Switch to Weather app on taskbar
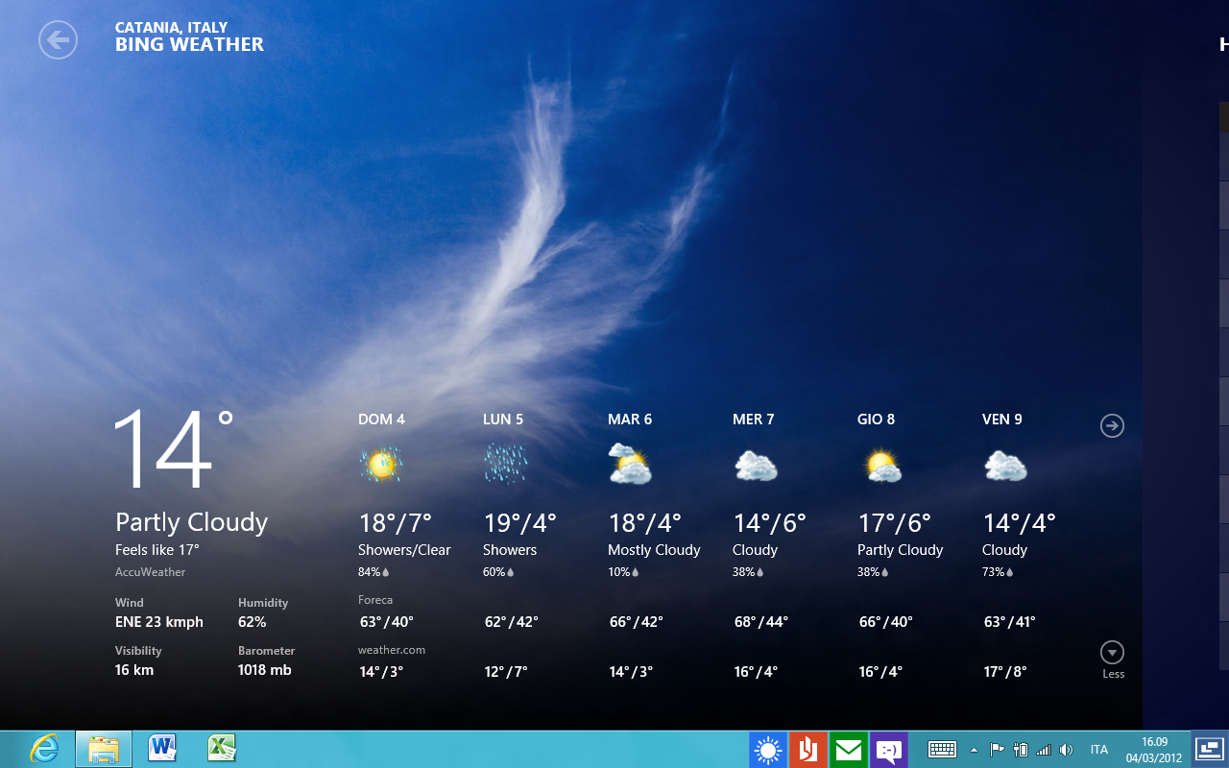 coord(768,750)
